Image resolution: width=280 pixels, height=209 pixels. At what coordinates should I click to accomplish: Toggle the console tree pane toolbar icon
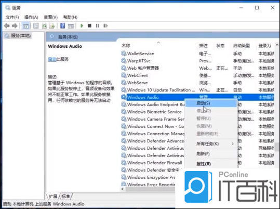click(x=26, y=26)
